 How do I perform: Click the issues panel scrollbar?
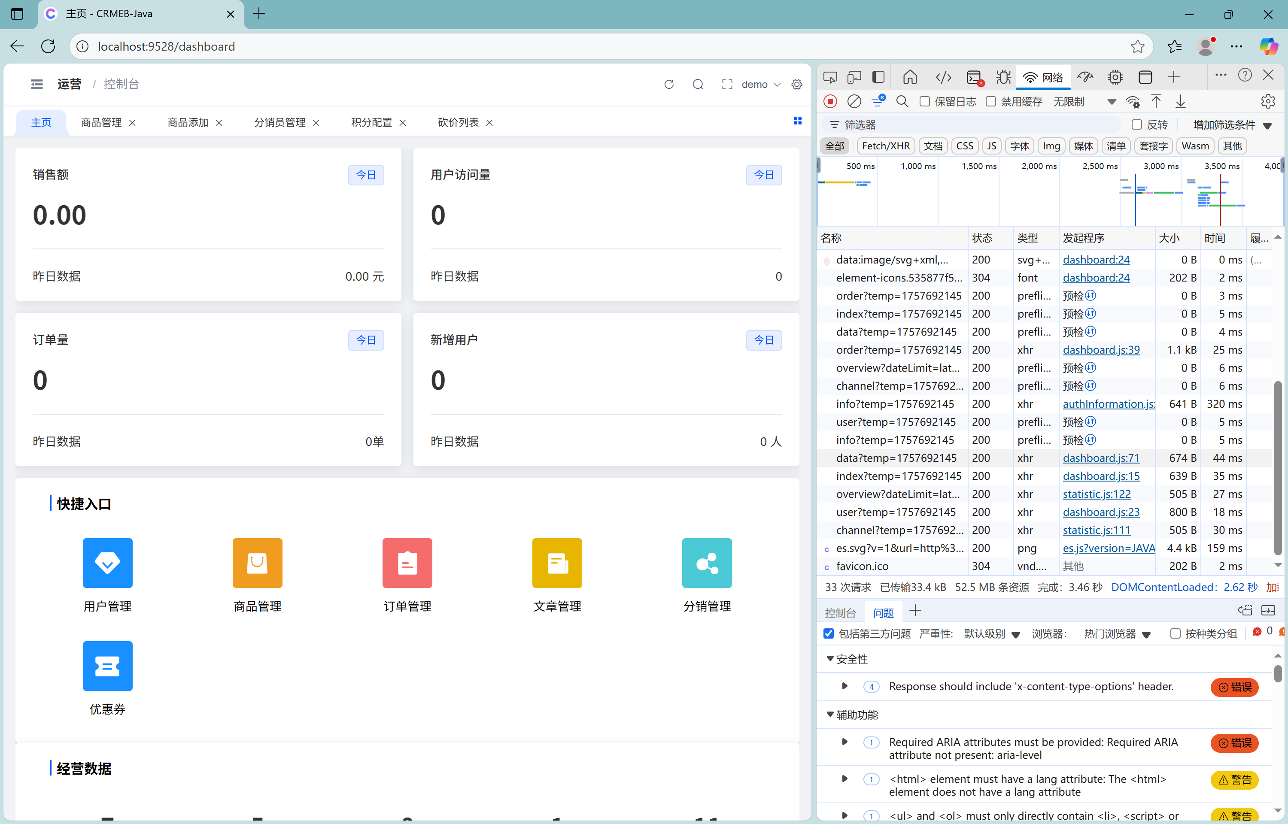pyautogui.click(x=1278, y=673)
